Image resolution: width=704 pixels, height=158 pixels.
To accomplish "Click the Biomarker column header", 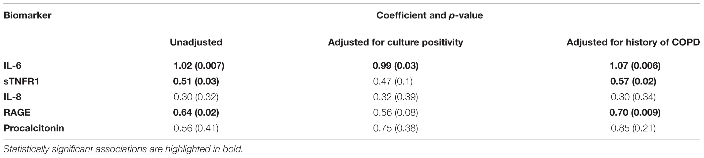I will pos(27,16).
